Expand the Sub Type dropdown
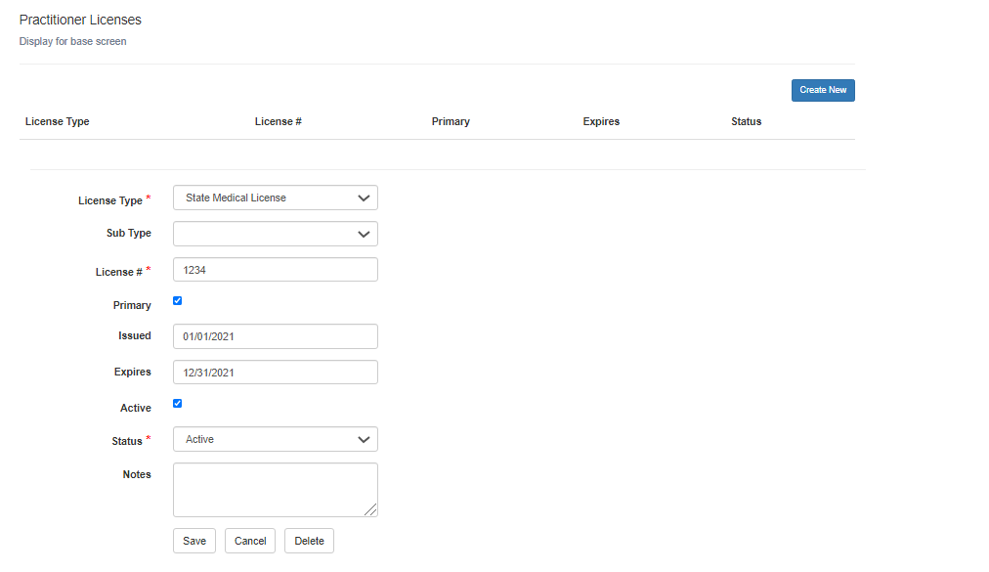Screen dimensions: 989x572 click(275, 234)
